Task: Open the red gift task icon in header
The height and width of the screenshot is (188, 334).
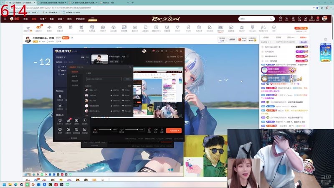Action: [x=318, y=18]
